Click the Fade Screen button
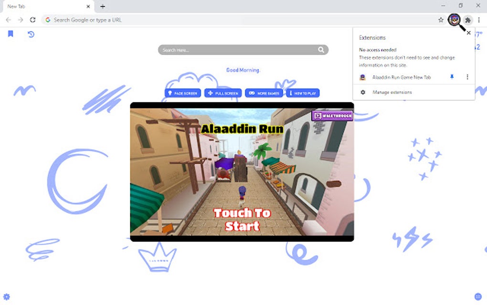The height and width of the screenshot is (305, 487). (182, 93)
